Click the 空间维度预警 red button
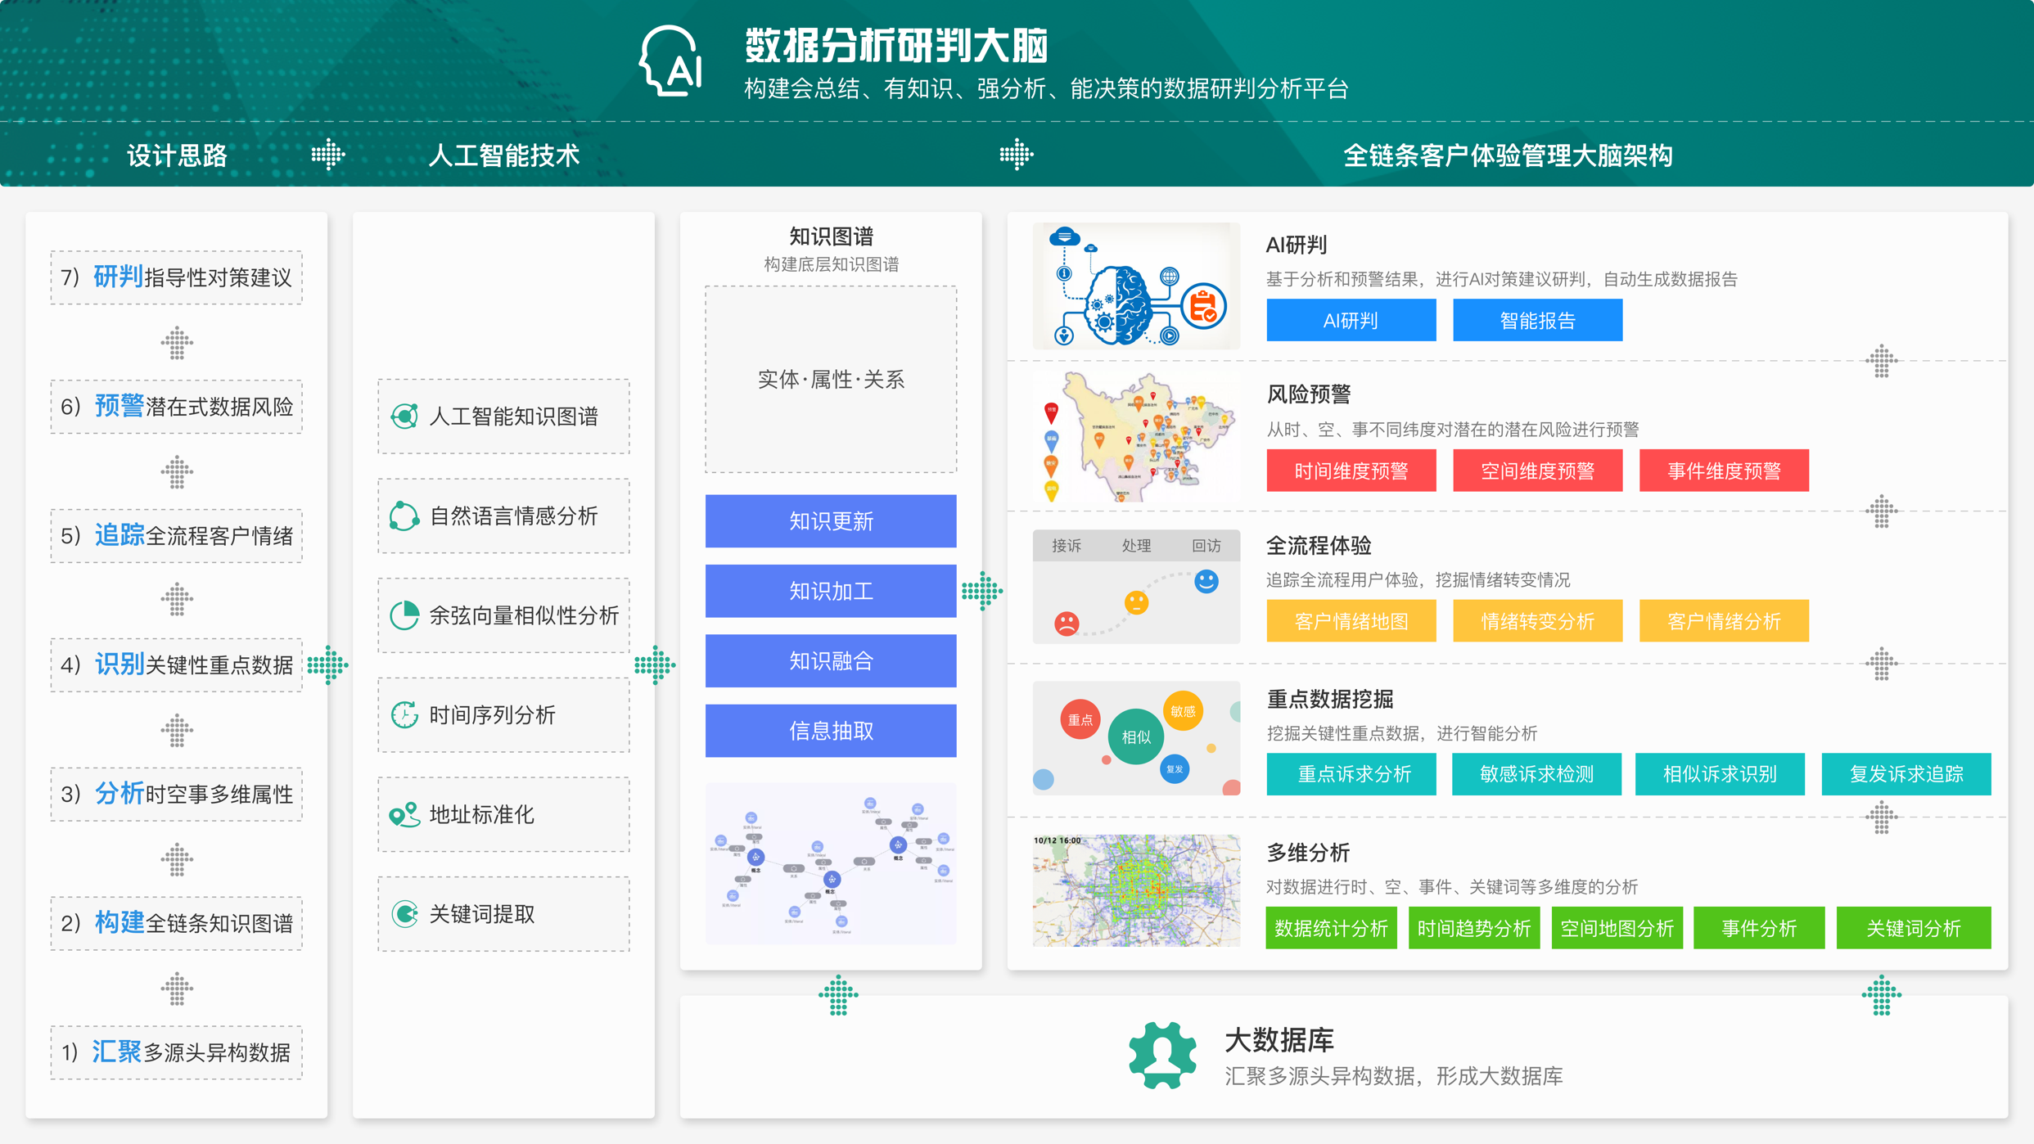 1537,470
